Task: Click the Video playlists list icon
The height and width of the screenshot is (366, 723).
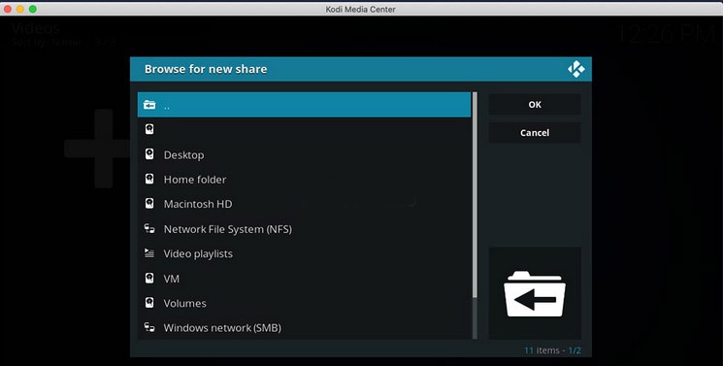Action: (x=149, y=253)
